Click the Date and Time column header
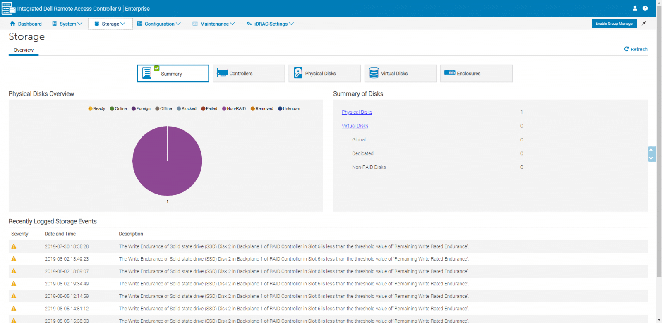The width and height of the screenshot is (662, 323). 60,234
